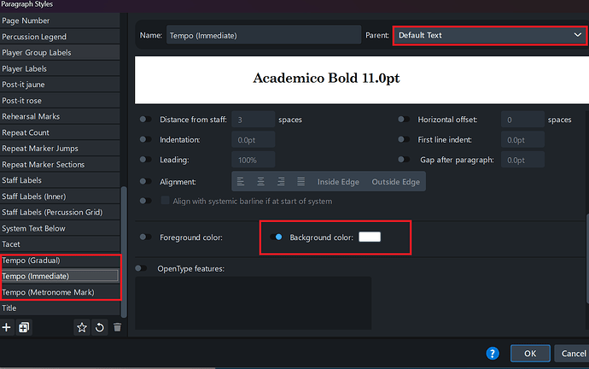Set alignment to left
Screen dimensions: 589x369
tap(241, 182)
